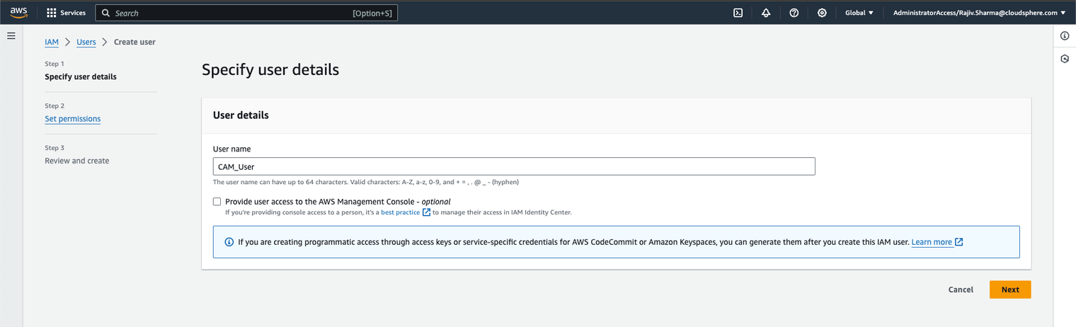The image size is (1076, 327).
Task: Click the search magnifier icon
Action: pos(106,13)
